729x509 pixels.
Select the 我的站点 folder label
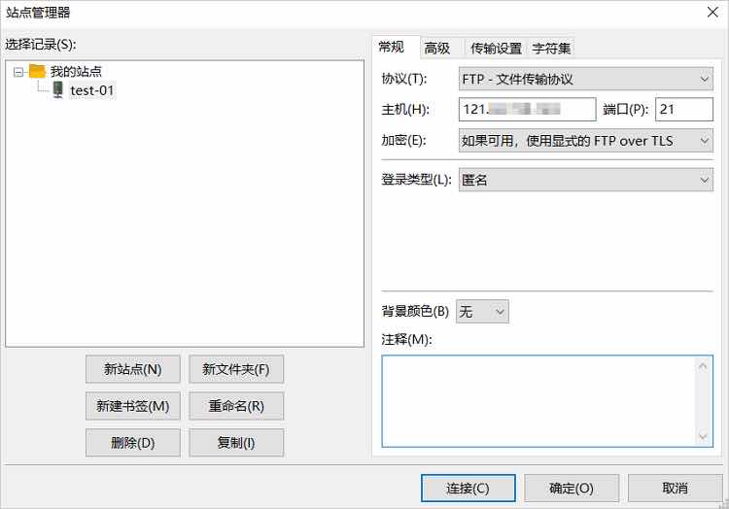76,72
